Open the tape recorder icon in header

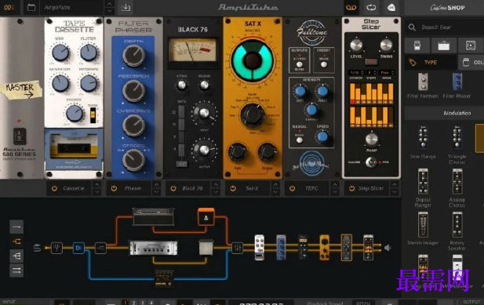351,7
